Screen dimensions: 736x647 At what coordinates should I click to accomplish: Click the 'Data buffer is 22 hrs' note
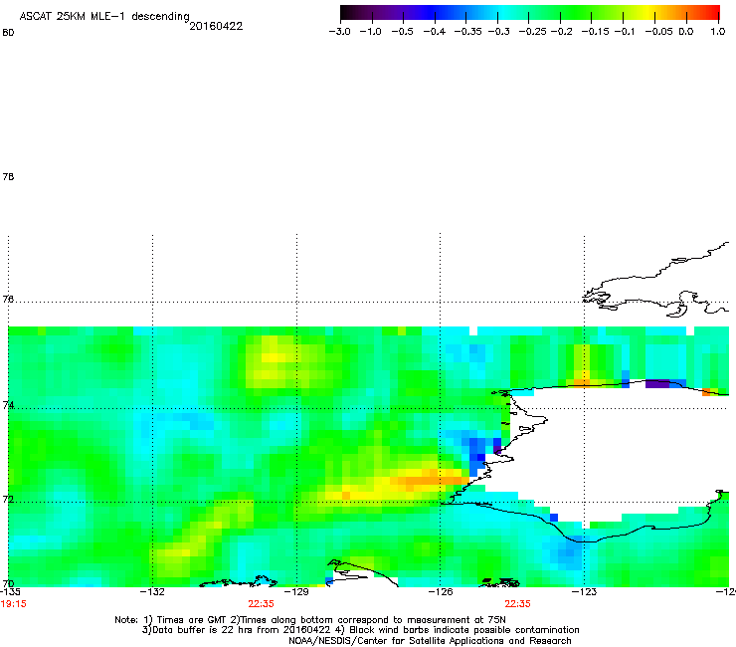coord(360,630)
